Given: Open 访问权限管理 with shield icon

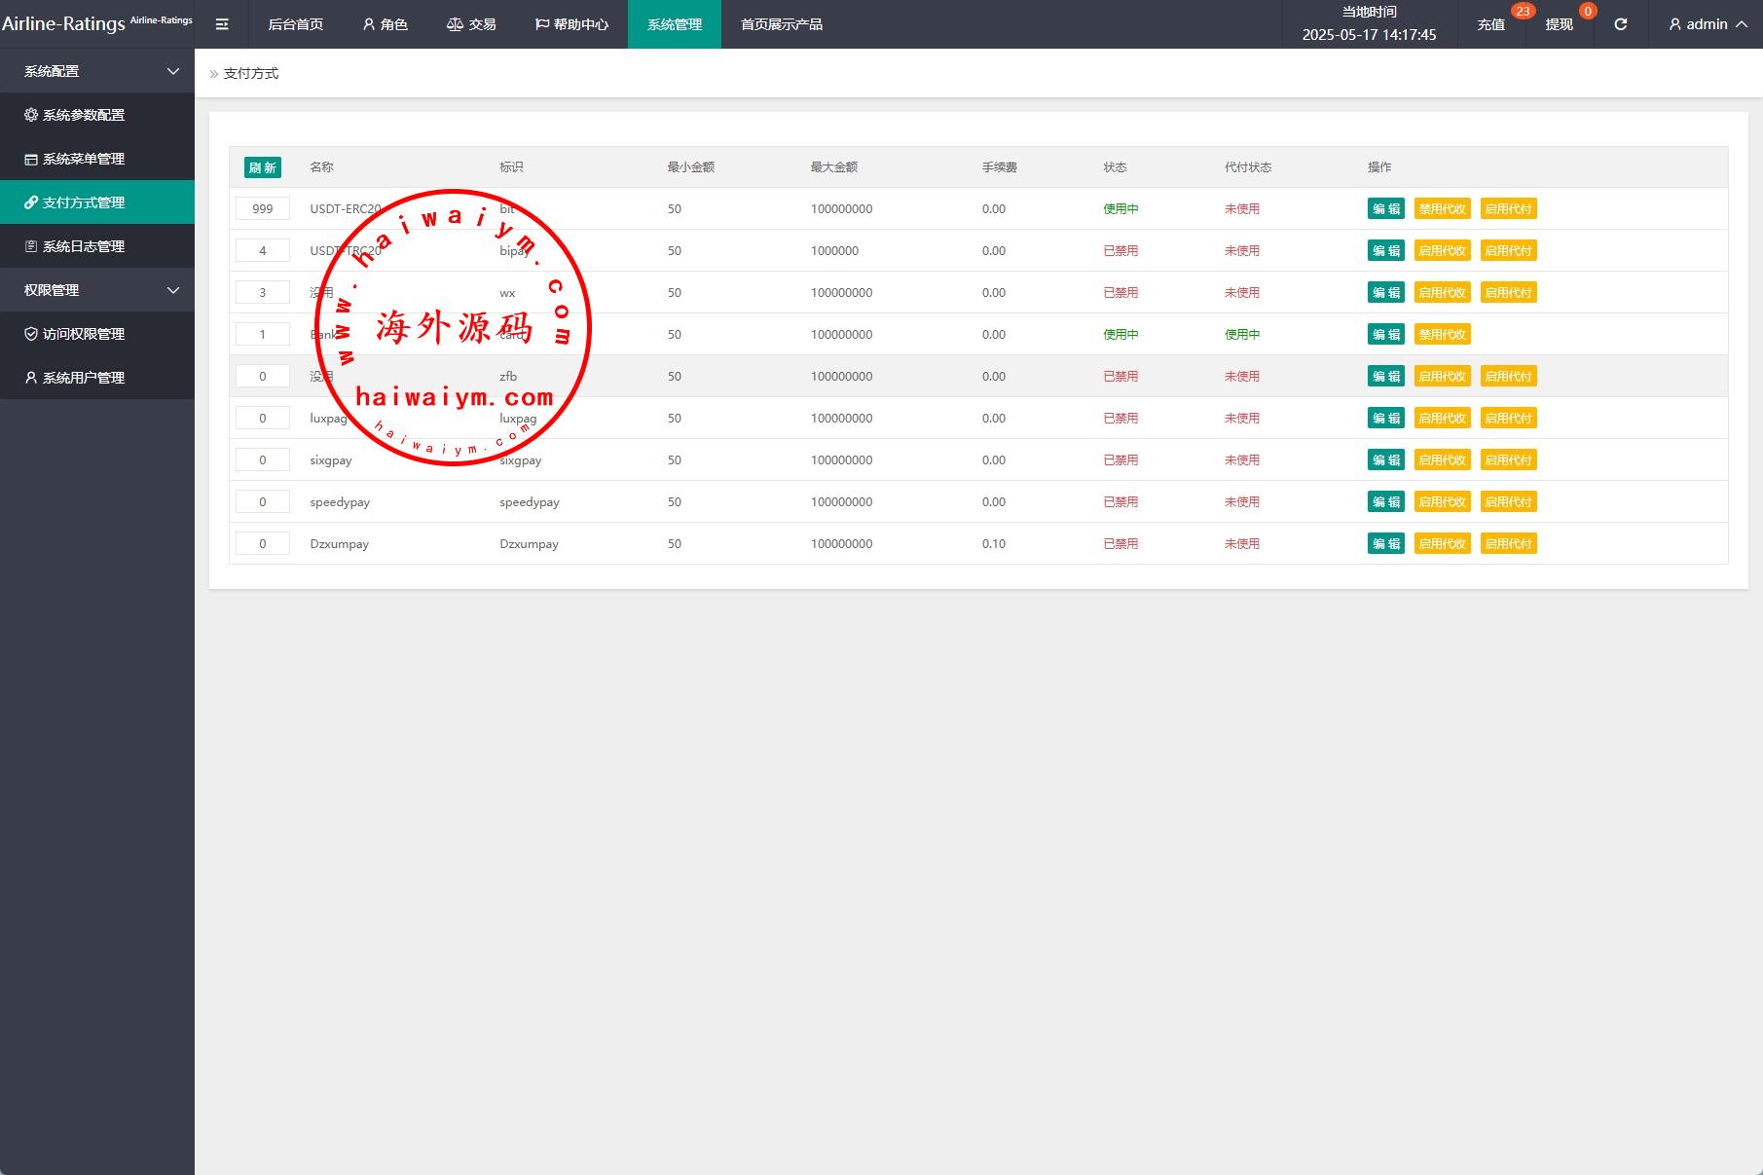Looking at the screenshot, I should click(x=84, y=334).
